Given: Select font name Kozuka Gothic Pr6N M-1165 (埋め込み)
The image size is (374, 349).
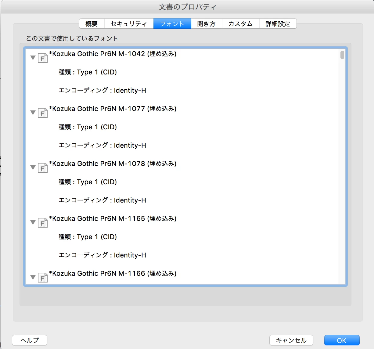Looking at the screenshot, I should 113,218.
